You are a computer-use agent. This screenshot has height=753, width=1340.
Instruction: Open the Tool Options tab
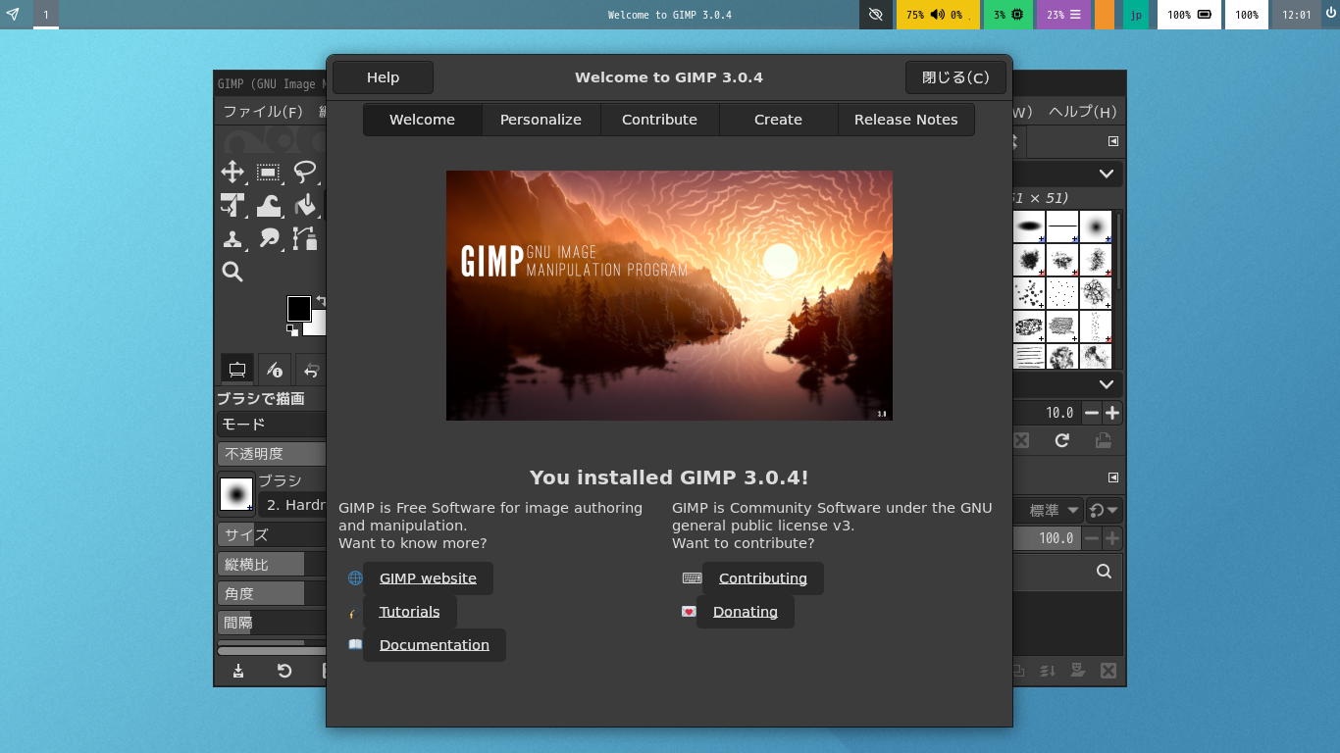(236, 369)
